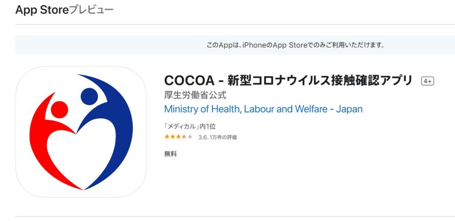Click the 厚生労働省公式 subtitle
Viewport: 455px width, 221px height.
point(196,95)
